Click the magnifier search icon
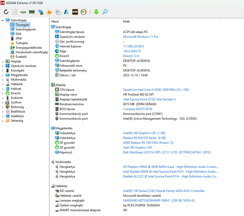 [x=105, y=12]
